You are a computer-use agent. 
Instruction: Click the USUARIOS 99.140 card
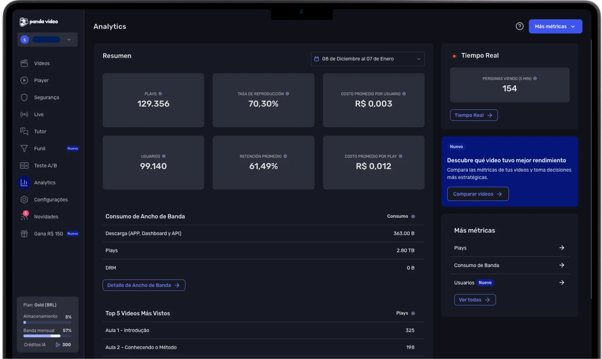(x=153, y=163)
